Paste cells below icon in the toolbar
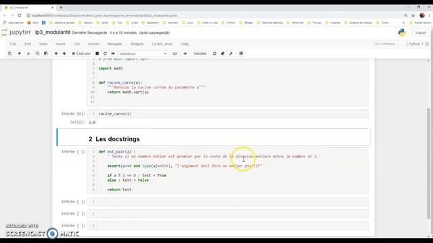The image size is (433, 243). 46,53
